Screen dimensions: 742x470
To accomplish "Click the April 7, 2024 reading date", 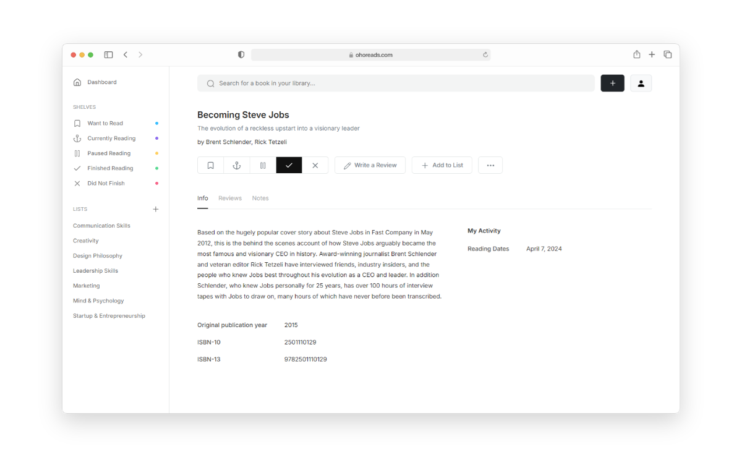I will click(x=544, y=249).
